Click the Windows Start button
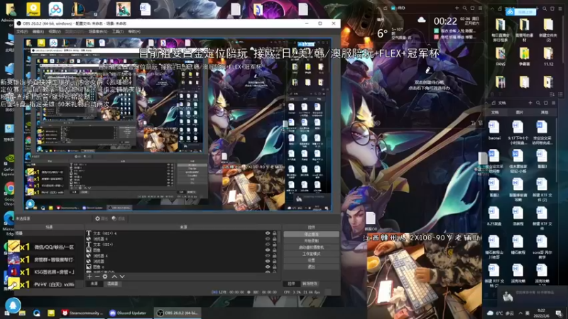 pos(6,313)
